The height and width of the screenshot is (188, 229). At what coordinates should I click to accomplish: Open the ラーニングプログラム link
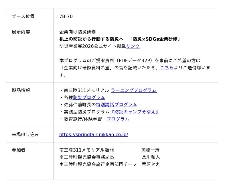click(x=133, y=90)
